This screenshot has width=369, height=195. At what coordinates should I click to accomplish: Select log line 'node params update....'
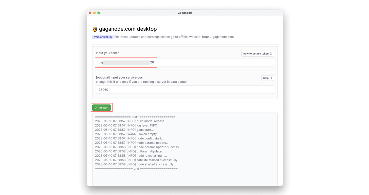click(x=132, y=143)
